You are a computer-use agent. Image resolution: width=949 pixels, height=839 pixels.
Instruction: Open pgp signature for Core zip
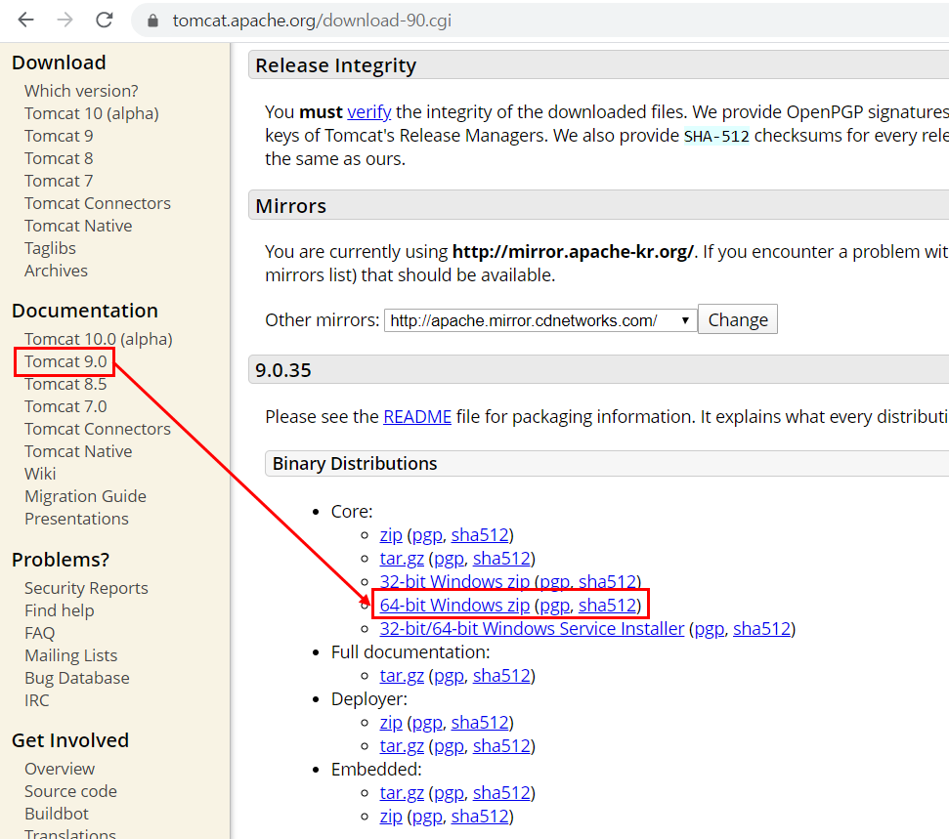427,535
